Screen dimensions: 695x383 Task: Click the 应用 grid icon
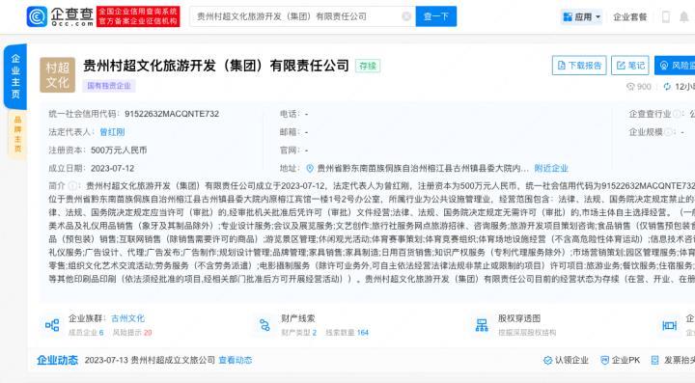[x=568, y=16]
